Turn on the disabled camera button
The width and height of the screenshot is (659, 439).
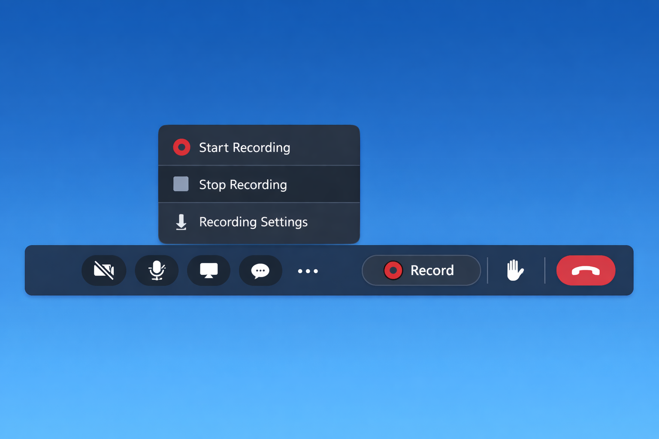click(x=104, y=271)
